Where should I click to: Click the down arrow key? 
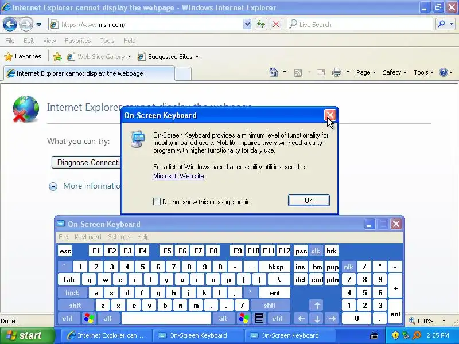point(317,319)
